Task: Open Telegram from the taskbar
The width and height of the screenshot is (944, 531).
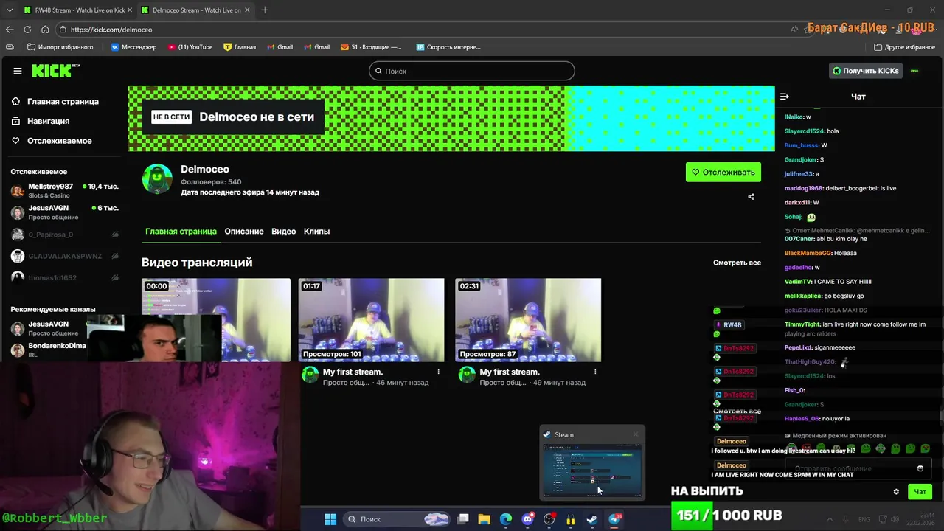Action: pos(614,519)
